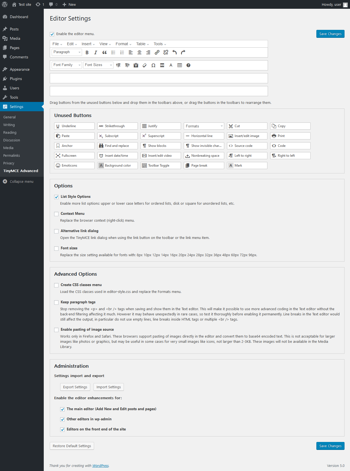Check Keep paragraph tags option
Screen dimensions: 350x471
pos(56,302)
